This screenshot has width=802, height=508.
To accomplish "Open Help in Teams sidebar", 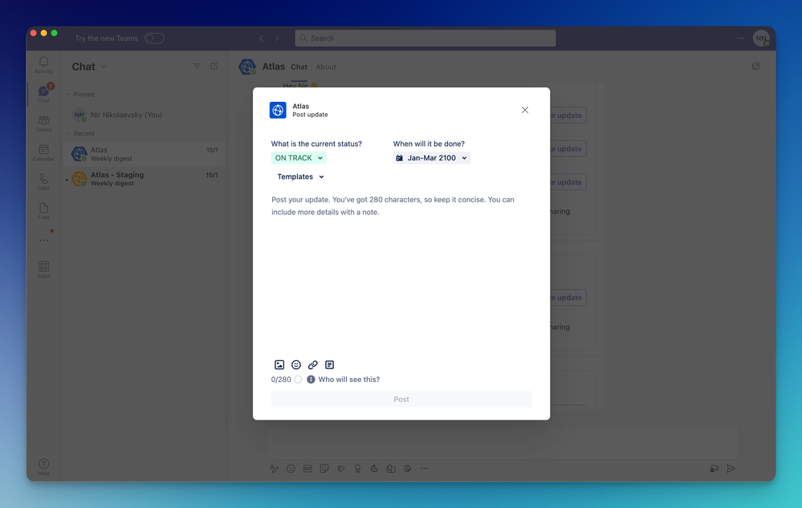I will point(43,466).
